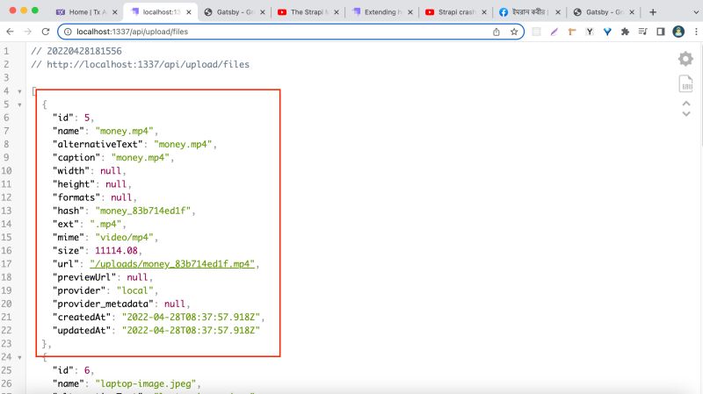
Task: Click the gray square extension icon
Action: 536,32
